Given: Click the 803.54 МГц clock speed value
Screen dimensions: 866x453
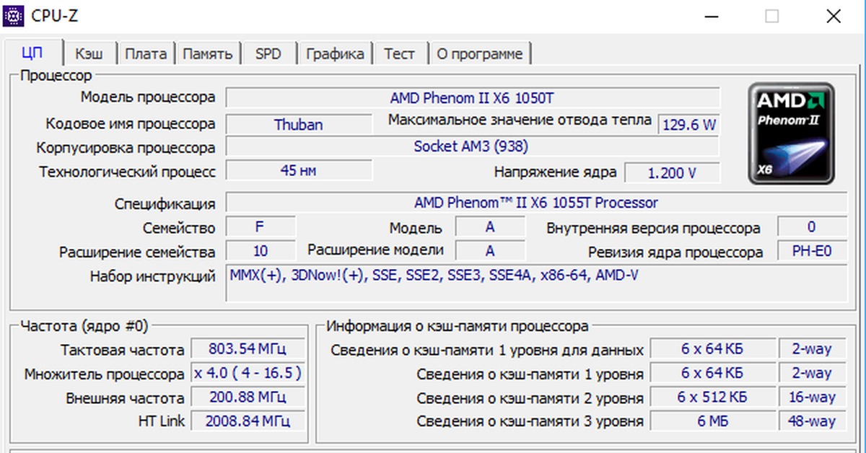Looking at the screenshot, I should point(248,349).
